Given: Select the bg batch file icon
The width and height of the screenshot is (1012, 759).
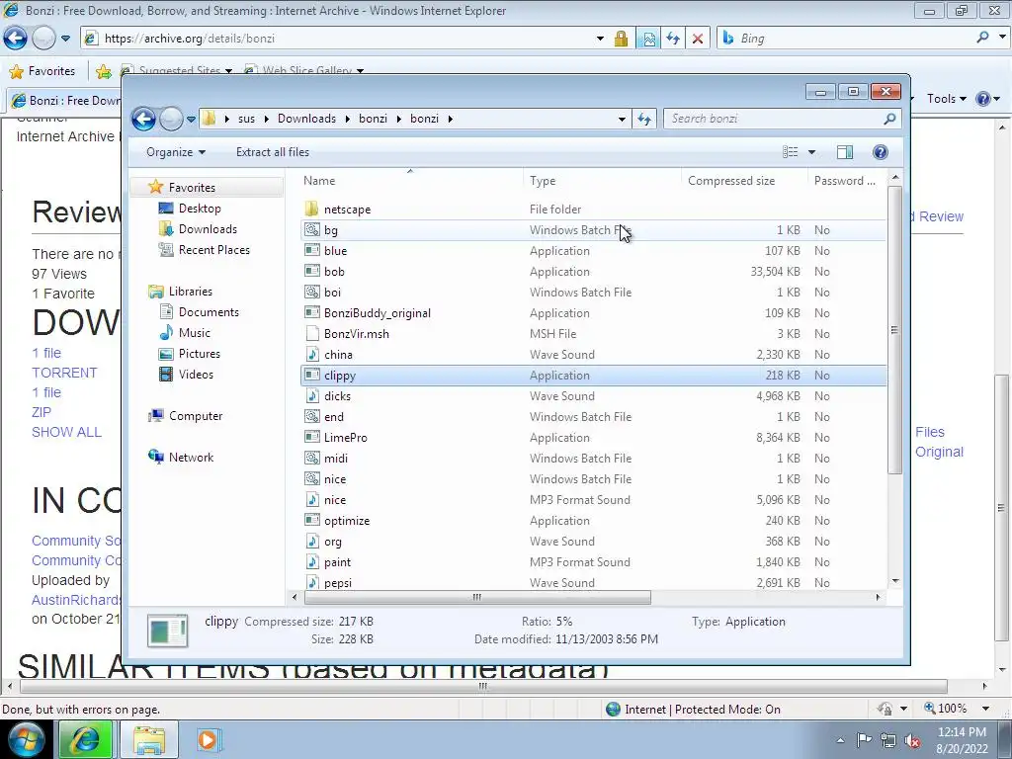Looking at the screenshot, I should tap(311, 229).
